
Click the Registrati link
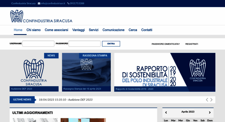[192, 44]
